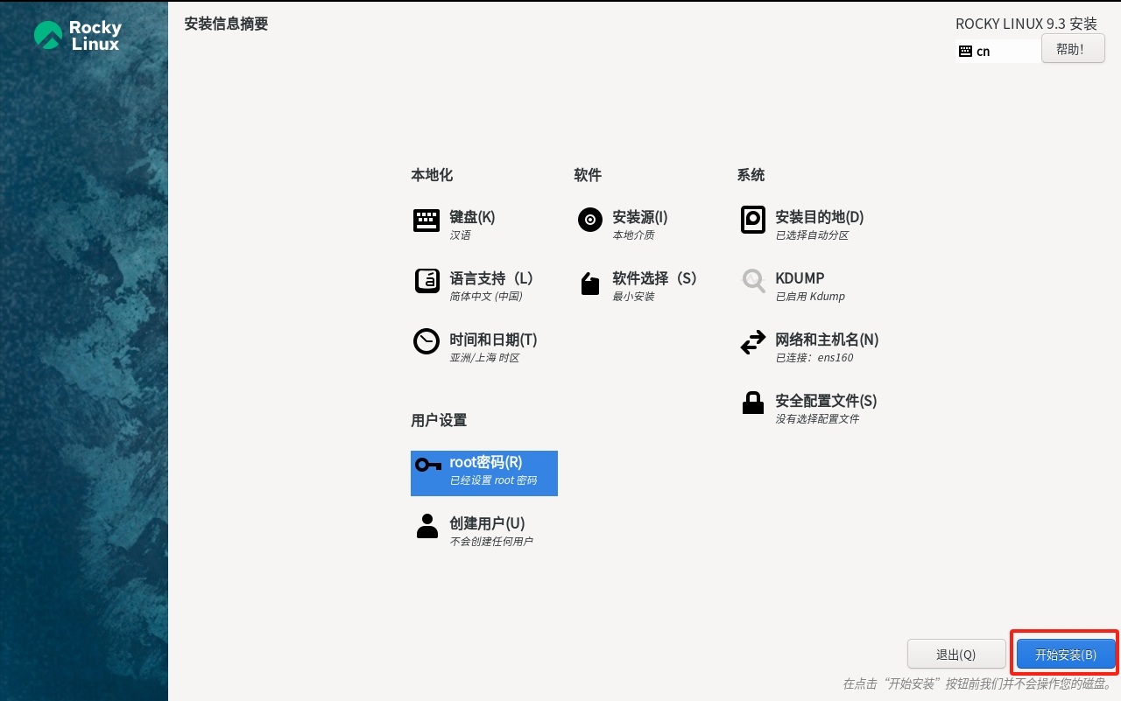Click the 汉语 keyboard status text

tap(460, 235)
